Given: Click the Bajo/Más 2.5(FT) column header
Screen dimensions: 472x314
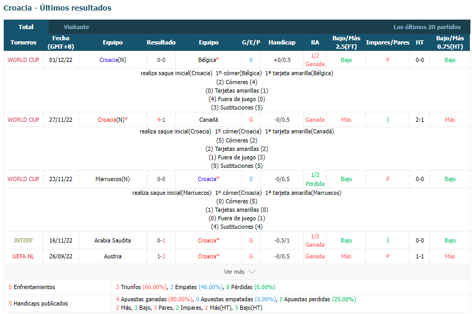Looking at the screenshot, I should click(346, 42).
